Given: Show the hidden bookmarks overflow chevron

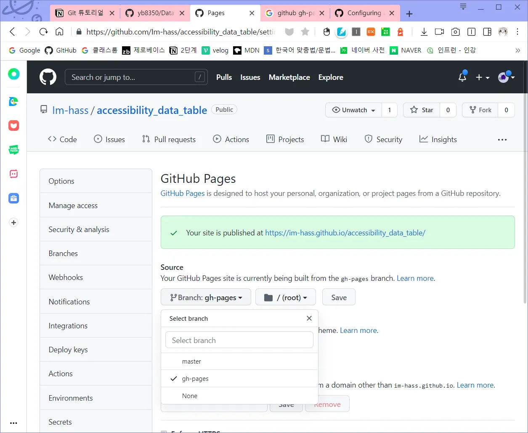Looking at the screenshot, I should pyautogui.click(x=518, y=50).
